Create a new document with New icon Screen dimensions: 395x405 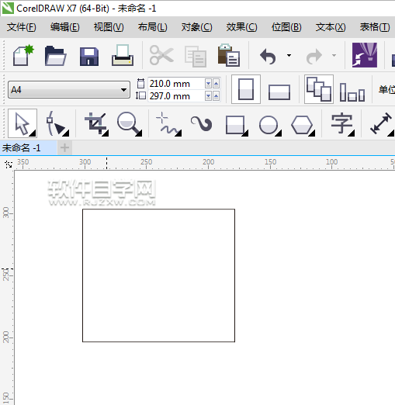point(23,55)
